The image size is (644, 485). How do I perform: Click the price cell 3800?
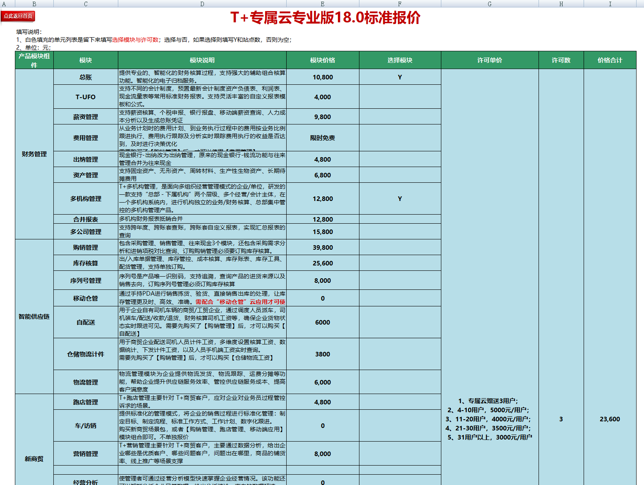(x=323, y=354)
